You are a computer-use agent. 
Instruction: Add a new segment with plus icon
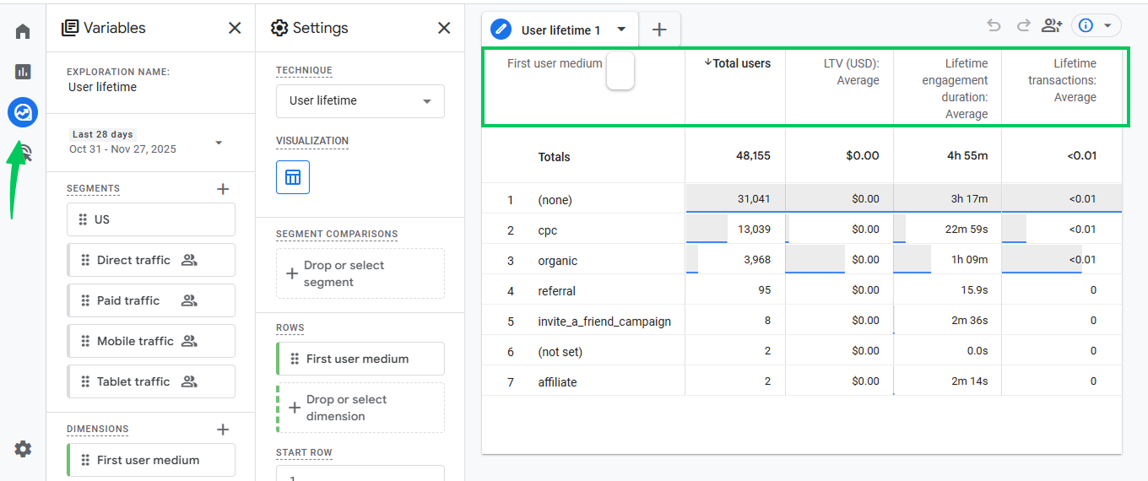pyautogui.click(x=223, y=189)
